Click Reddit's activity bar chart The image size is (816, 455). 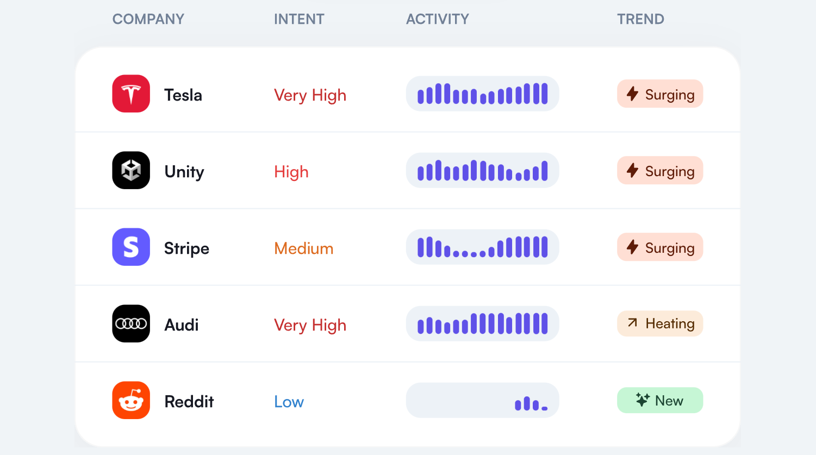[483, 400]
